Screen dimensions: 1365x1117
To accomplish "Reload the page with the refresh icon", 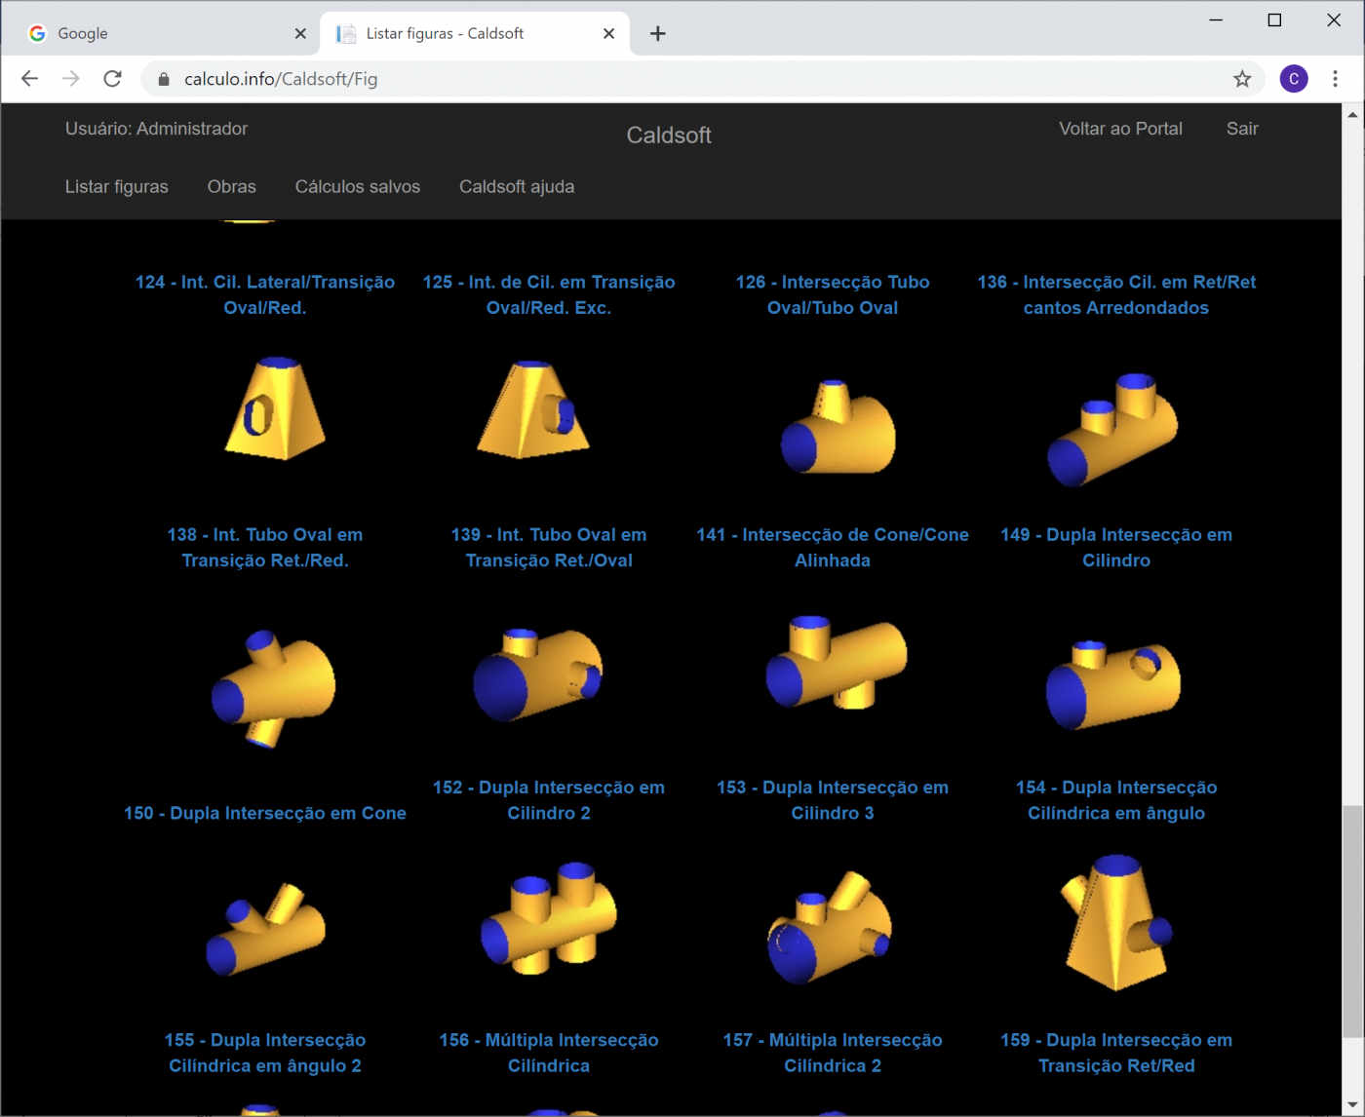I will pyautogui.click(x=113, y=79).
